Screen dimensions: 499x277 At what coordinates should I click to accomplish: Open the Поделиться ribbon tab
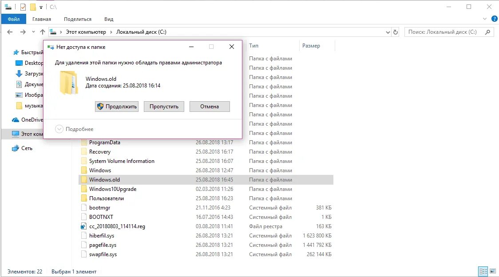coord(78,19)
